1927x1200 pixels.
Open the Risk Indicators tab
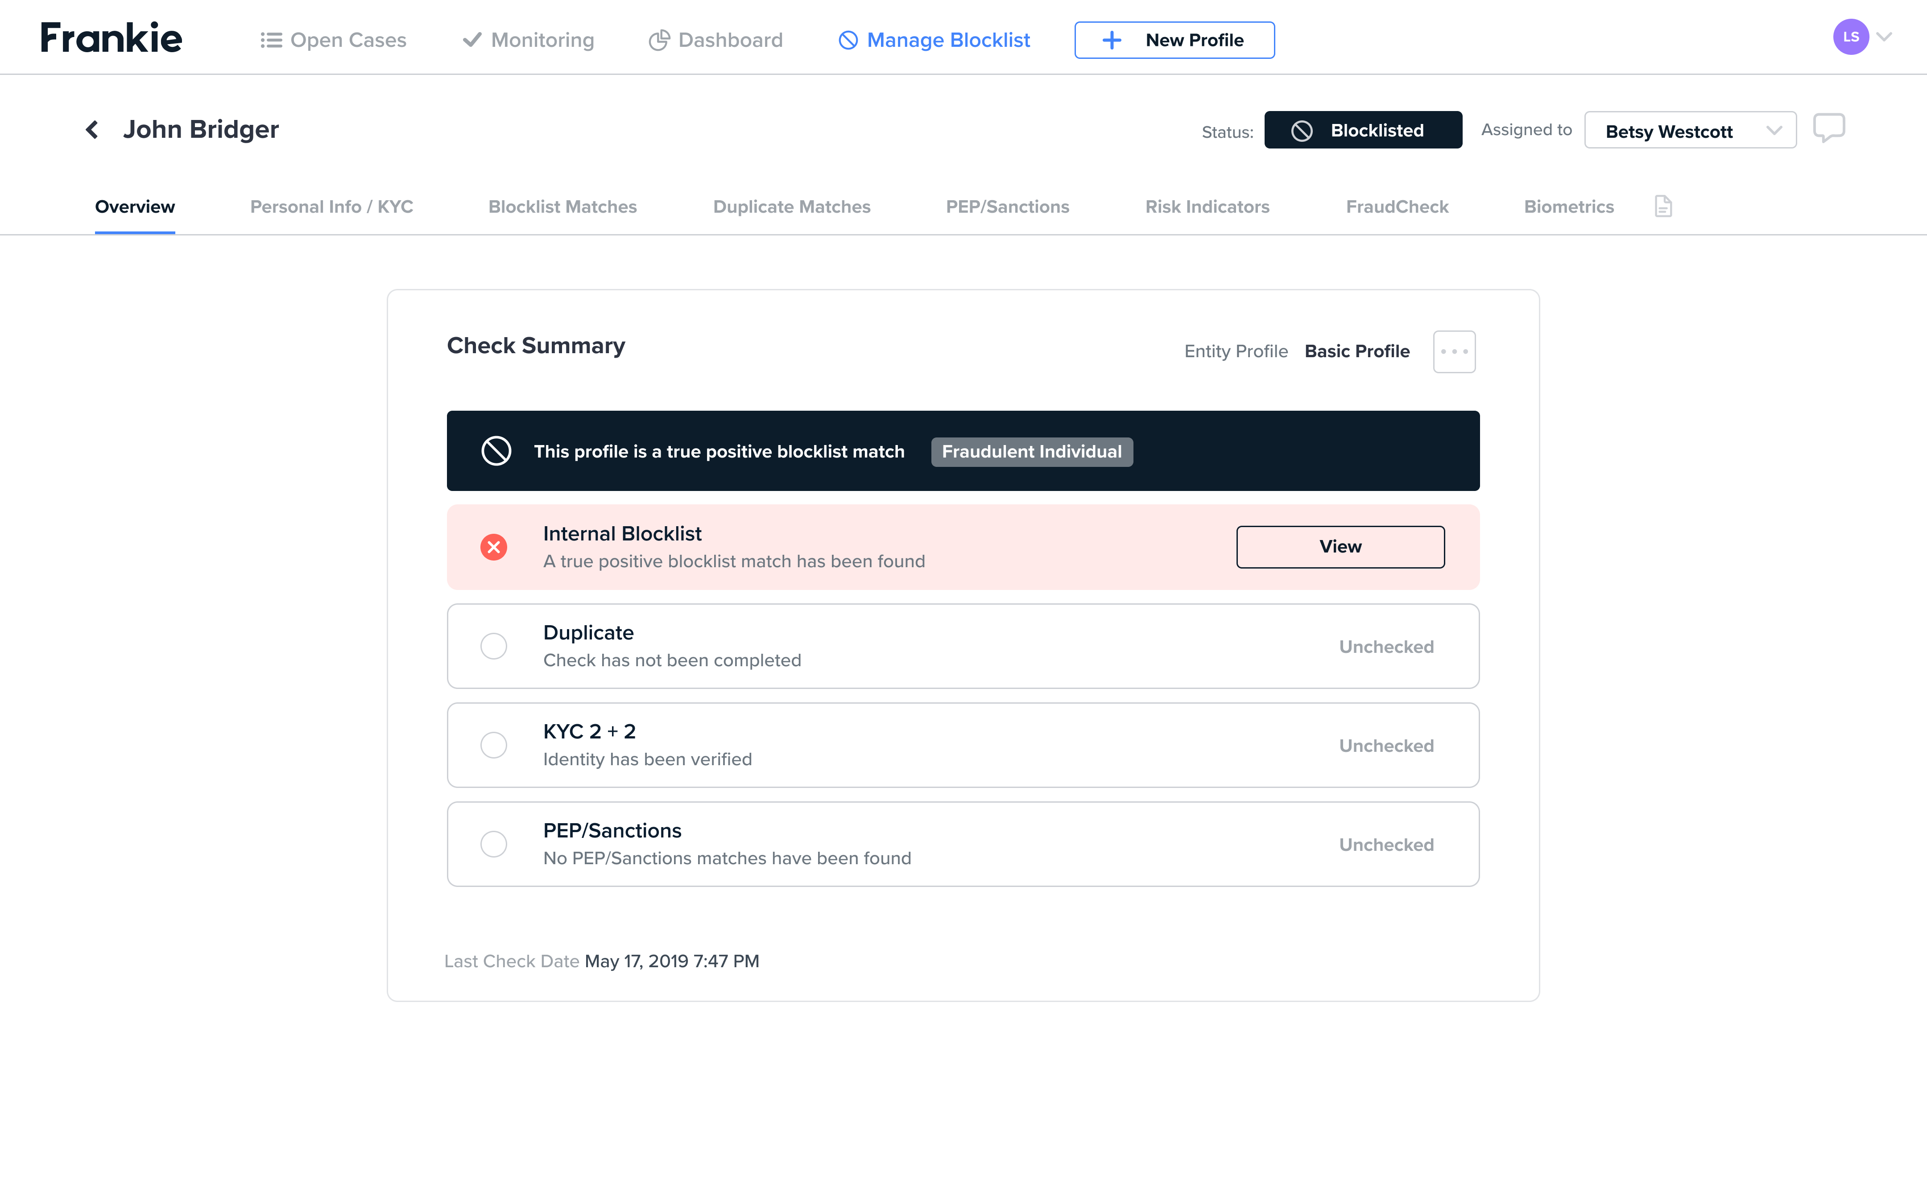(1206, 206)
